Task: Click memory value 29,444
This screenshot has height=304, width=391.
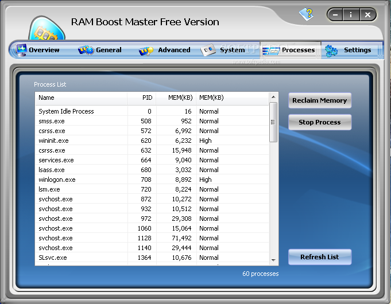Action: pos(181,248)
